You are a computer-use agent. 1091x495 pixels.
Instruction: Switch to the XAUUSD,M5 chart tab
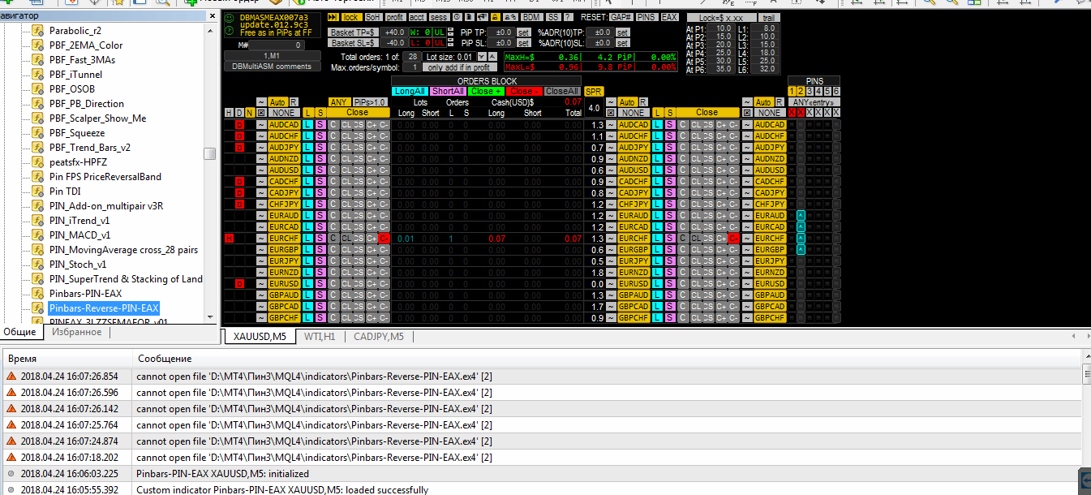tap(260, 336)
